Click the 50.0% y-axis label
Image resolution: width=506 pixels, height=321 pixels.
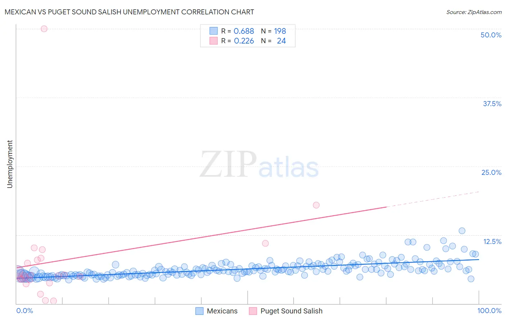click(491, 35)
